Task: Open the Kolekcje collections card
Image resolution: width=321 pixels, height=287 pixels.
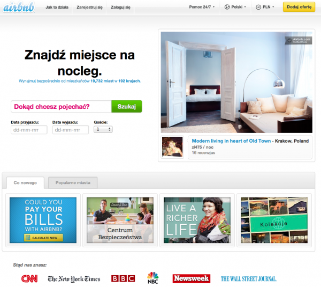Action: 274,220
